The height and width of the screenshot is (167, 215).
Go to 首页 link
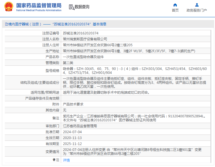[x=175, y=10]
